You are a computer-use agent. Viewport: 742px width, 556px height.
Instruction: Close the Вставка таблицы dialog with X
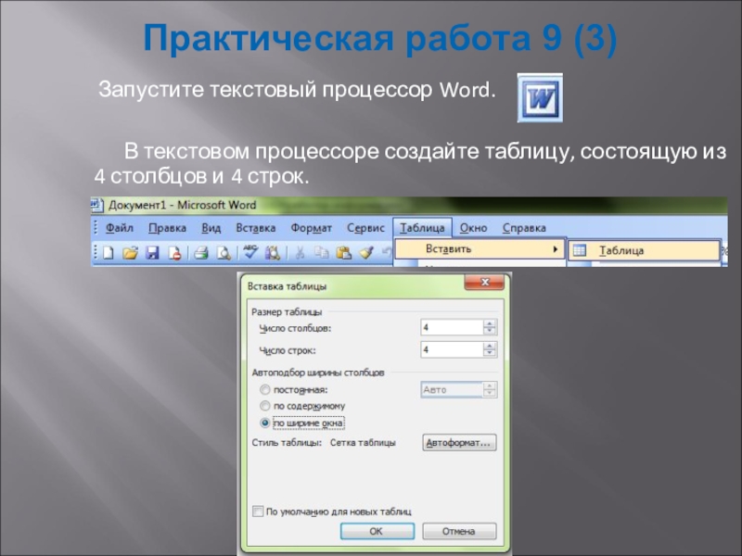[484, 283]
